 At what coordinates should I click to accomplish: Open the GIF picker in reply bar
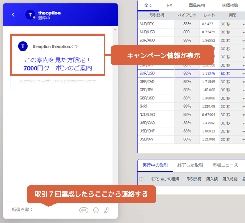click(84, 210)
